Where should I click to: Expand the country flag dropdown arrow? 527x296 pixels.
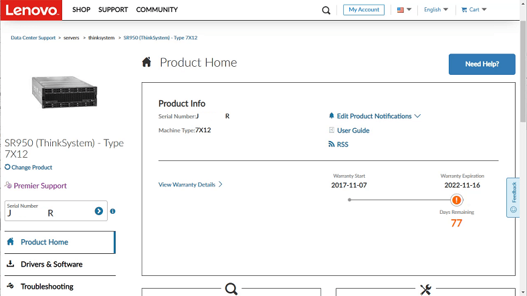tap(409, 9)
